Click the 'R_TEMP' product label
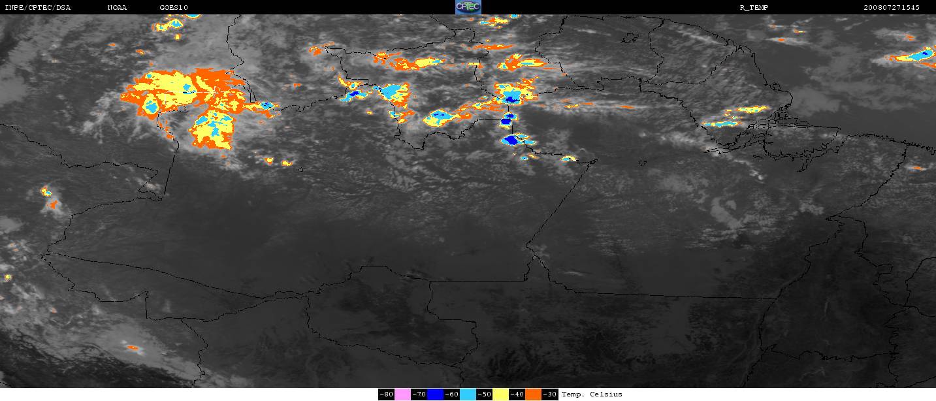The width and height of the screenshot is (936, 401). point(754,7)
